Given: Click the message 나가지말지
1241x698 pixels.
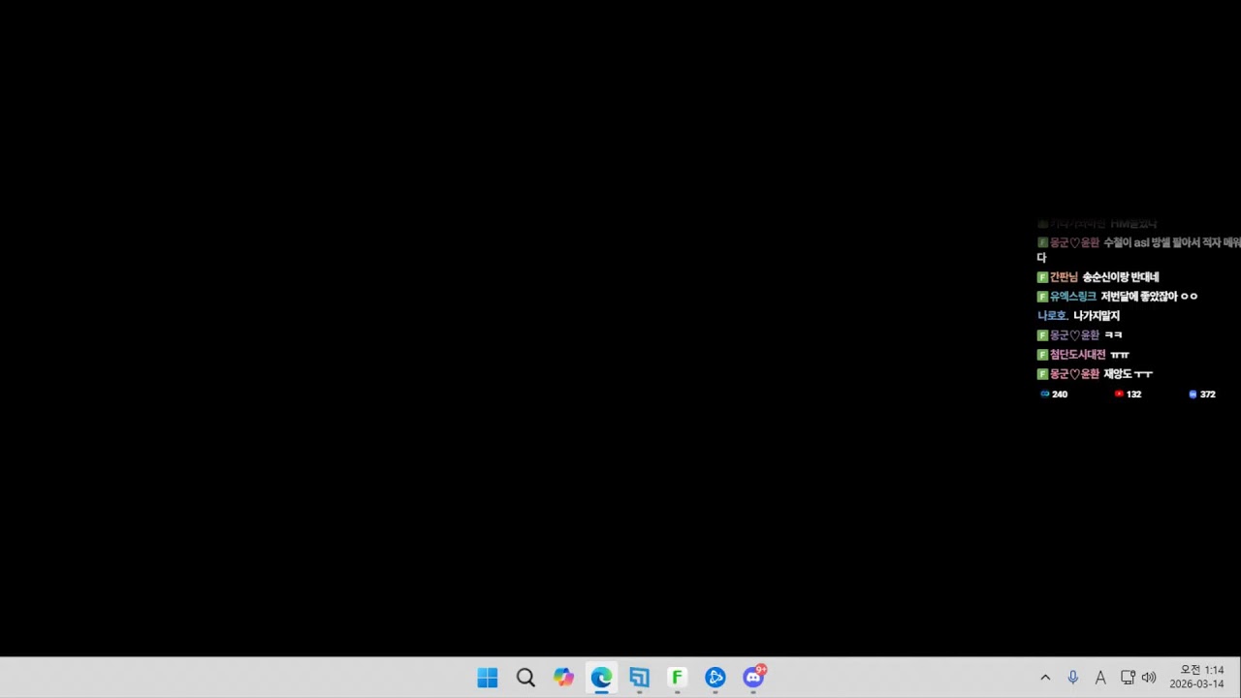Looking at the screenshot, I should [1097, 316].
